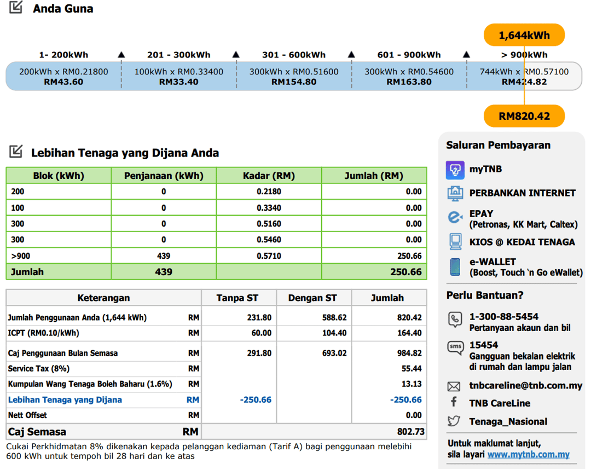Click the 164.40 ICPT total value
This screenshot has height=469, width=591.
click(409, 333)
